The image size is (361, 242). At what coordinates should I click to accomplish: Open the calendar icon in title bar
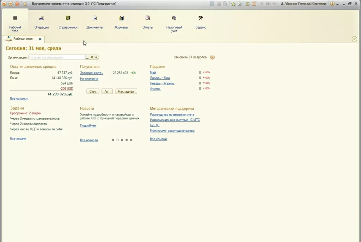pos(254,4)
